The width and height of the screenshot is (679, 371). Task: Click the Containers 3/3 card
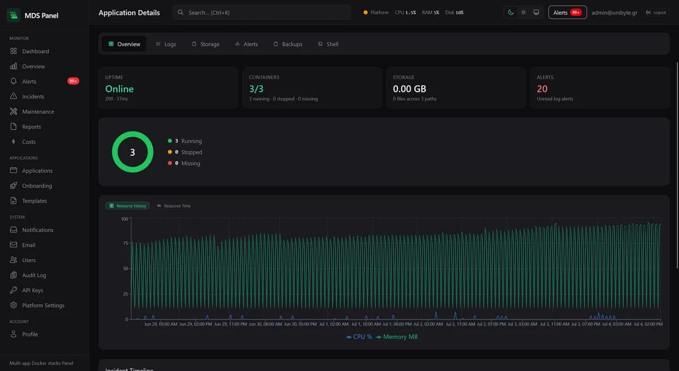coord(312,88)
